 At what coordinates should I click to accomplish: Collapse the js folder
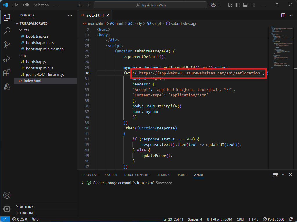45,56
